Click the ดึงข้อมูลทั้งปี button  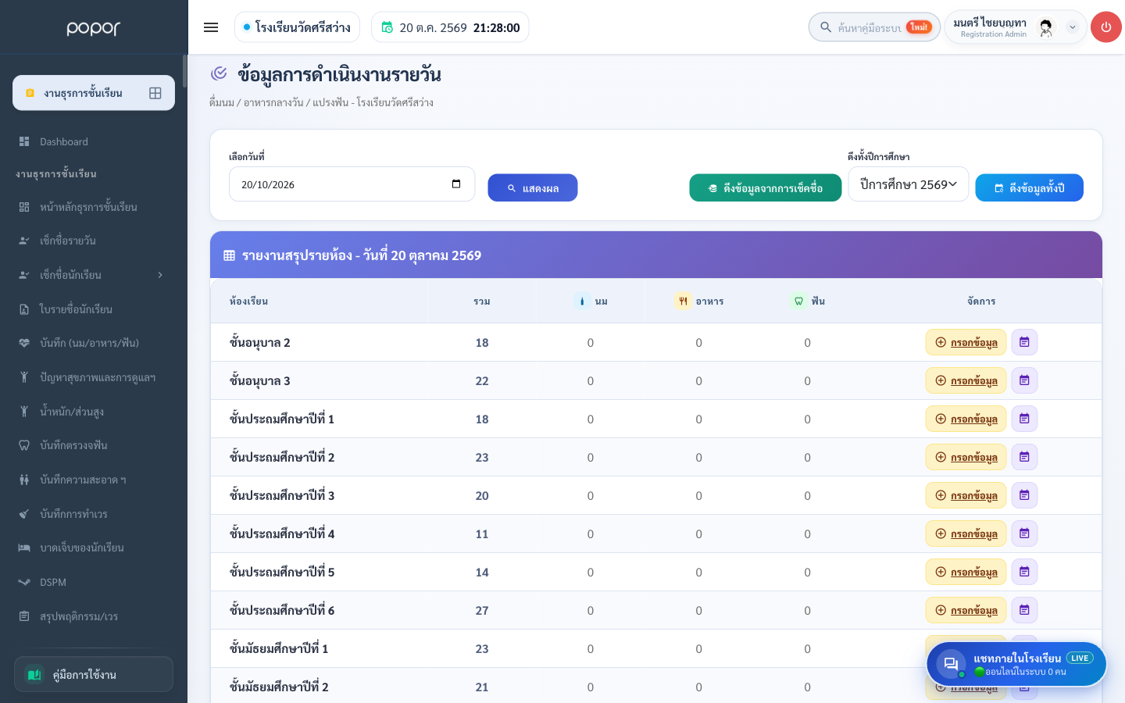pyautogui.click(x=1029, y=187)
